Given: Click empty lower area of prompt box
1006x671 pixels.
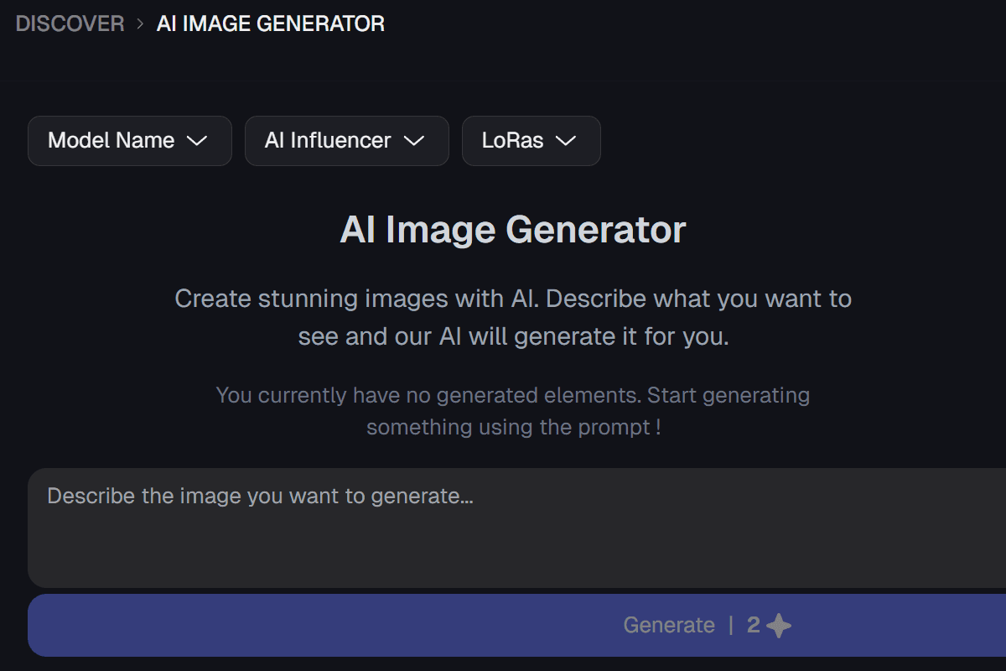Looking at the screenshot, I should pos(517,553).
